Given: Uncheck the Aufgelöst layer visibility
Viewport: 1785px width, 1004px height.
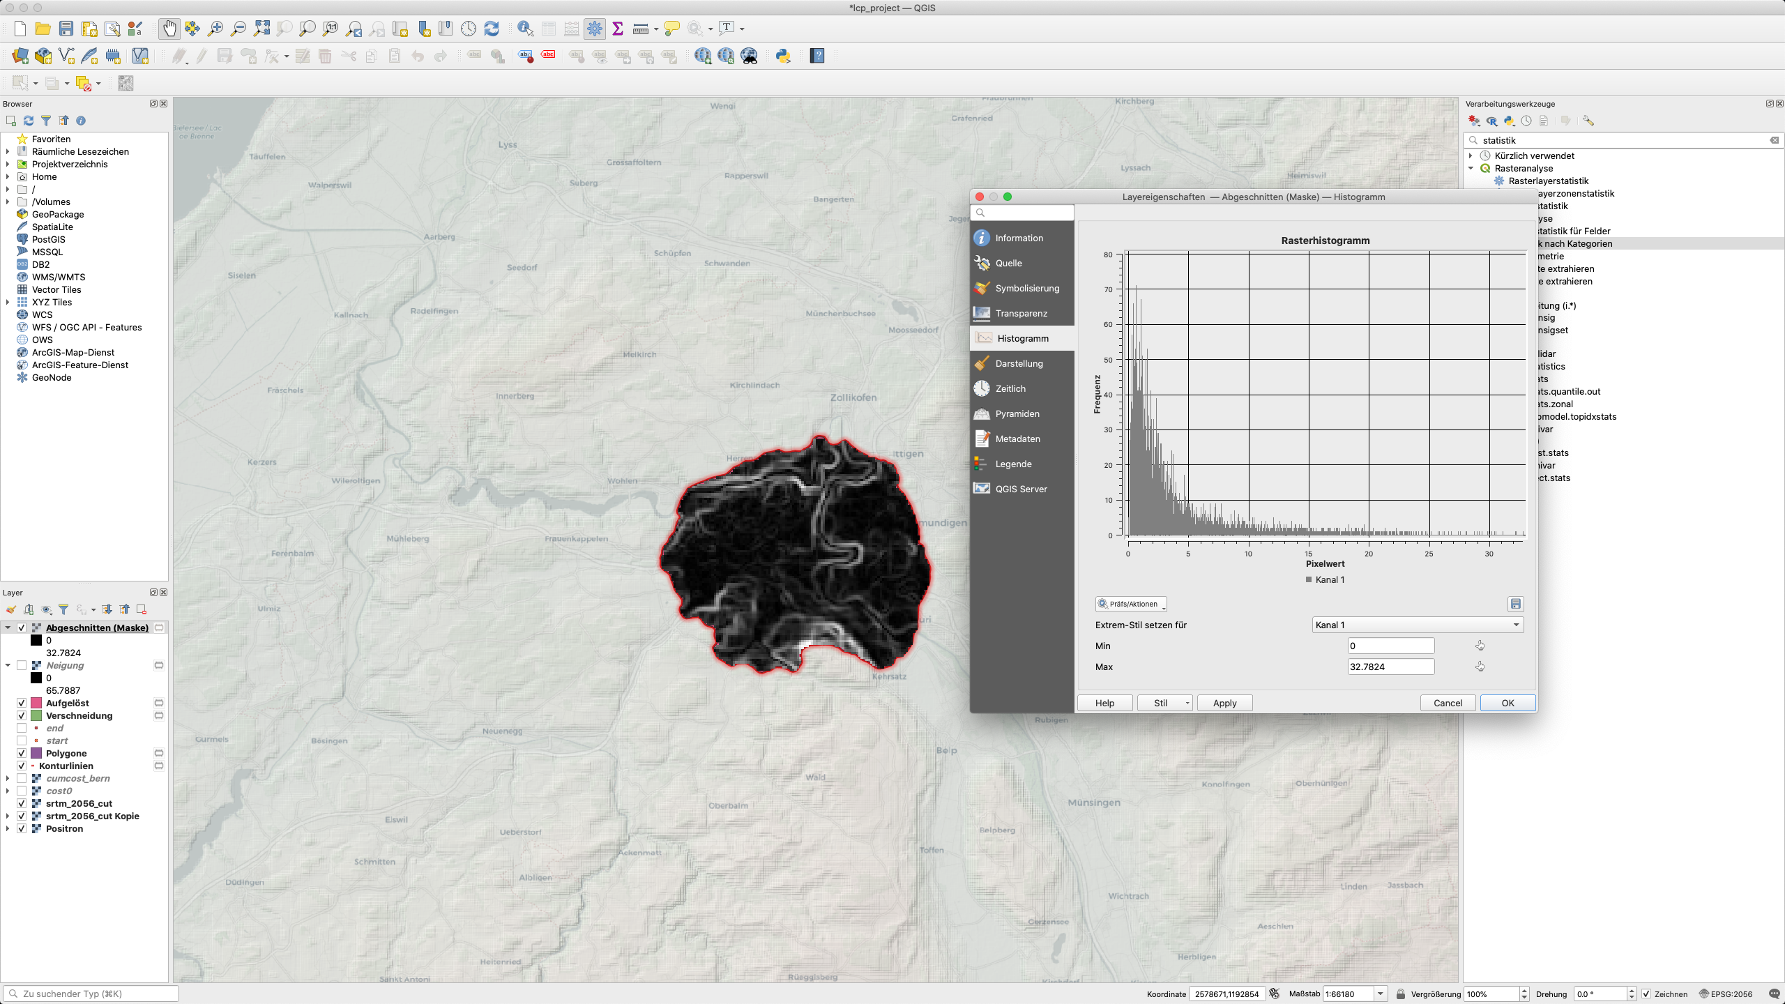Looking at the screenshot, I should (x=22, y=703).
